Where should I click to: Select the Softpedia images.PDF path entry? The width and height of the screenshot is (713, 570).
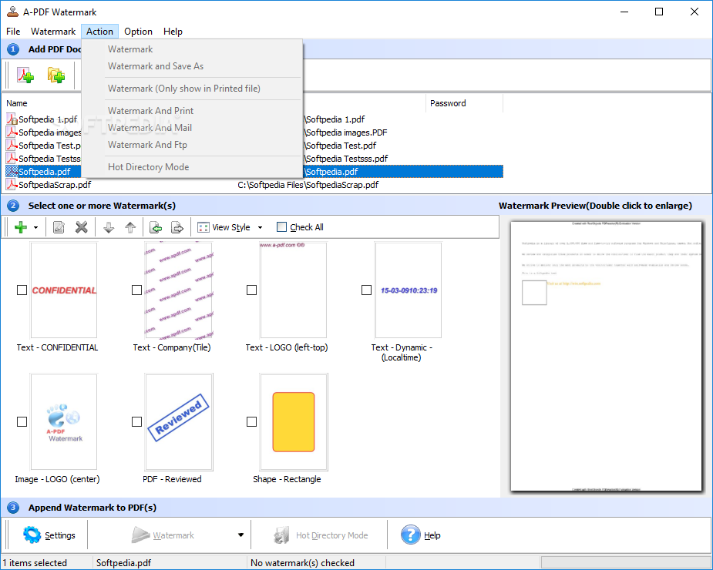[x=347, y=132]
